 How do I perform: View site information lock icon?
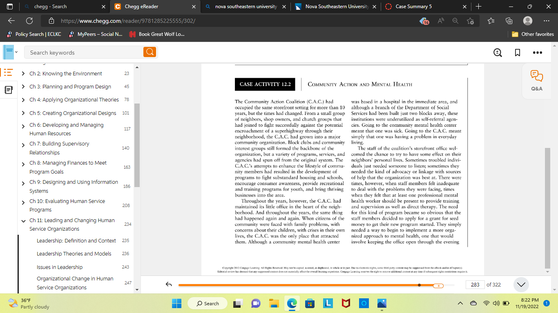coord(51,21)
